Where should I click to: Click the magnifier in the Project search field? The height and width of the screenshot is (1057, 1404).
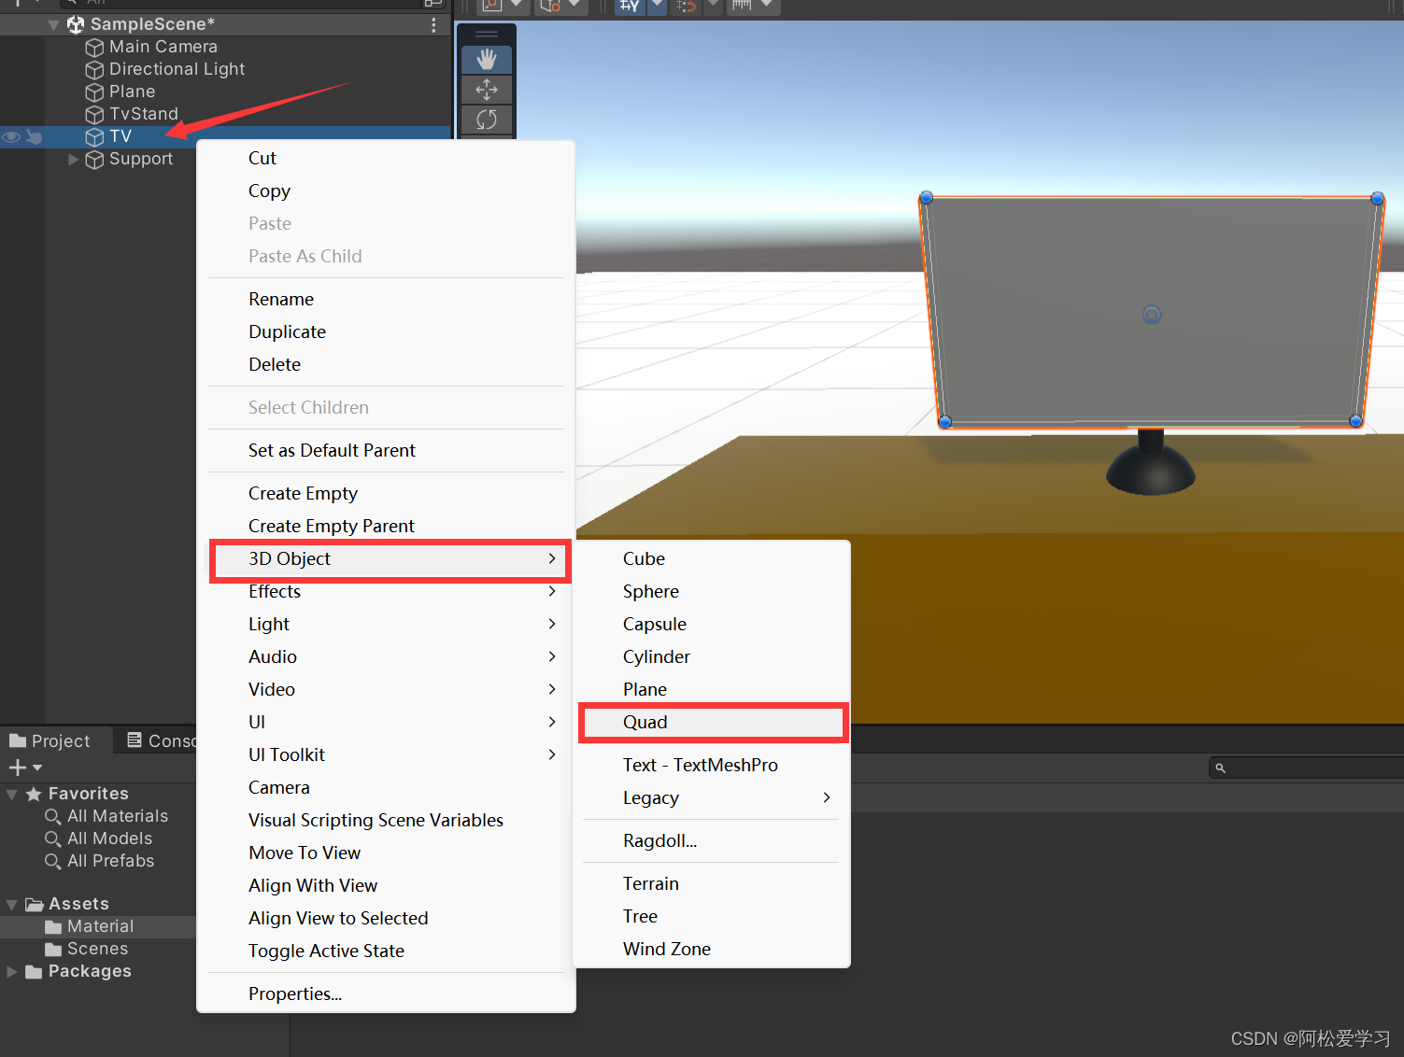pyautogui.click(x=1220, y=768)
